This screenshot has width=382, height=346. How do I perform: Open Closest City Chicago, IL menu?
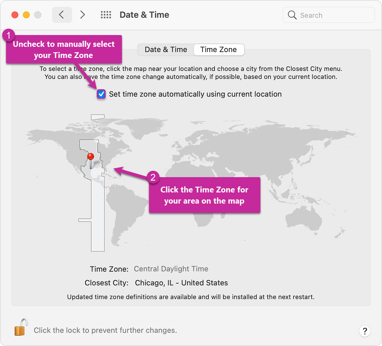(181, 283)
